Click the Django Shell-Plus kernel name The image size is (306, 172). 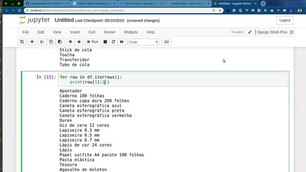pos(272,32)
